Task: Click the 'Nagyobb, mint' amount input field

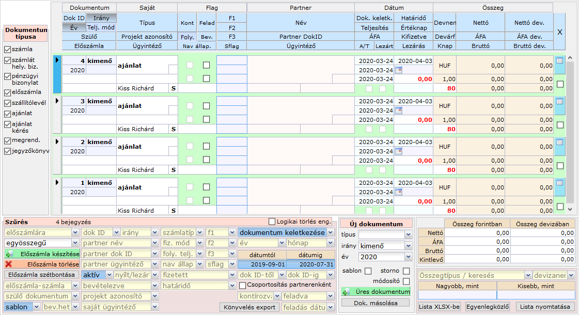Action: 457,295
